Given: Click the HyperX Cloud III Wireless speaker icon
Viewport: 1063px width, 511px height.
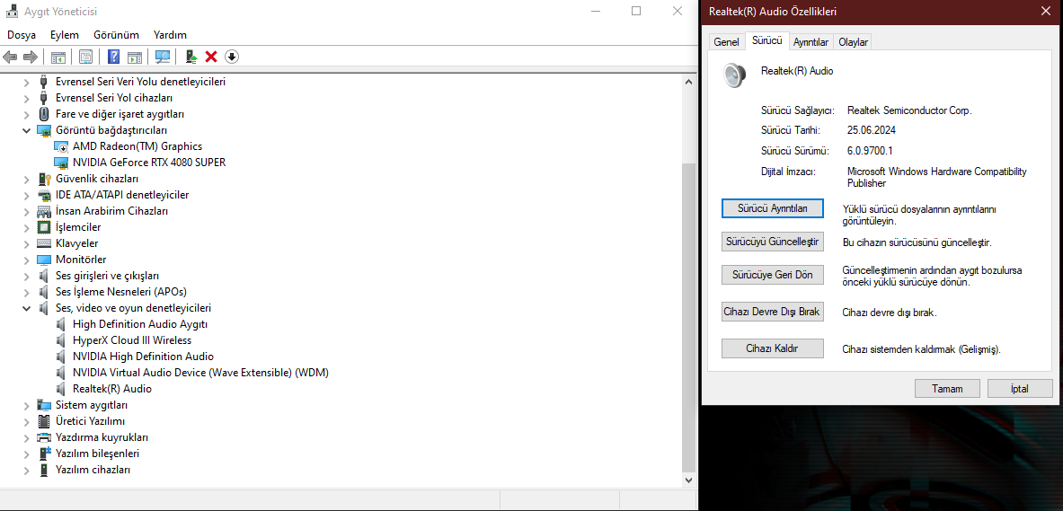Looking at the screenshot, I should 62,340.
